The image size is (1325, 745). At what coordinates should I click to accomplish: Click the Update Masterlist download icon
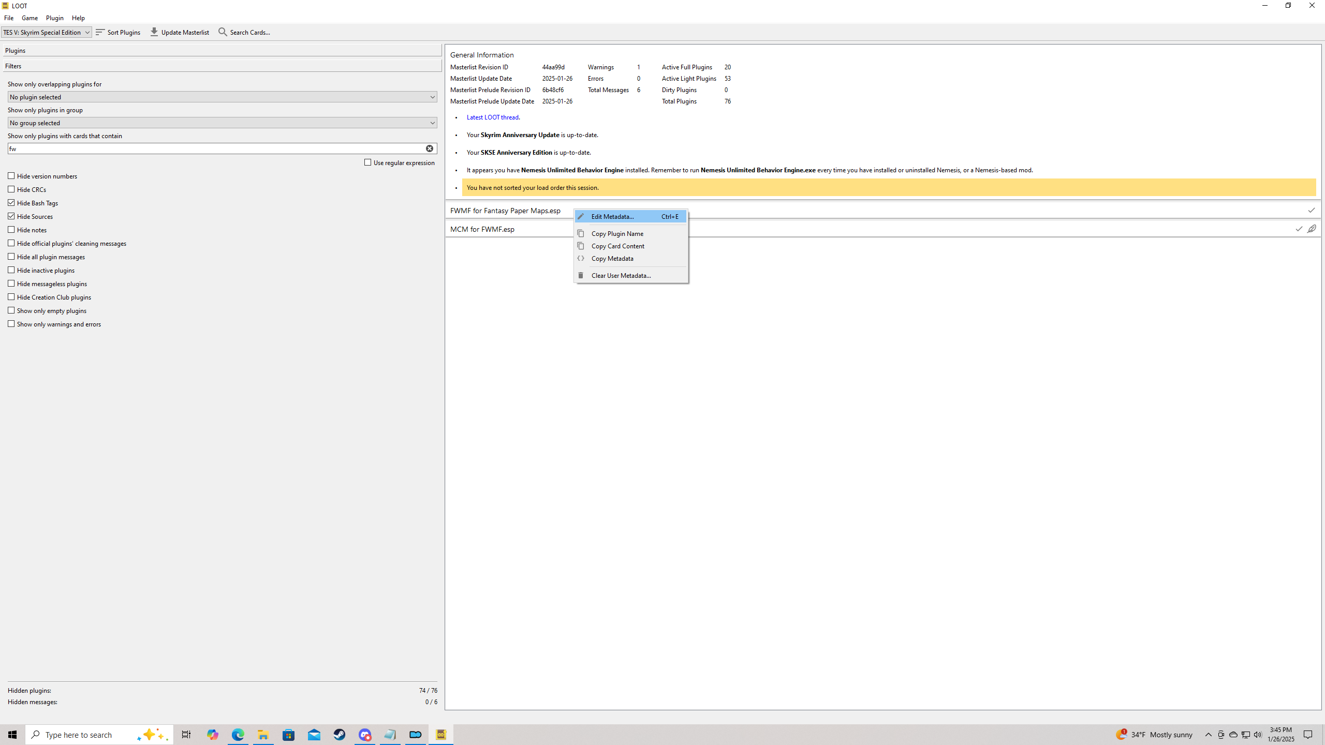point(154,32)
